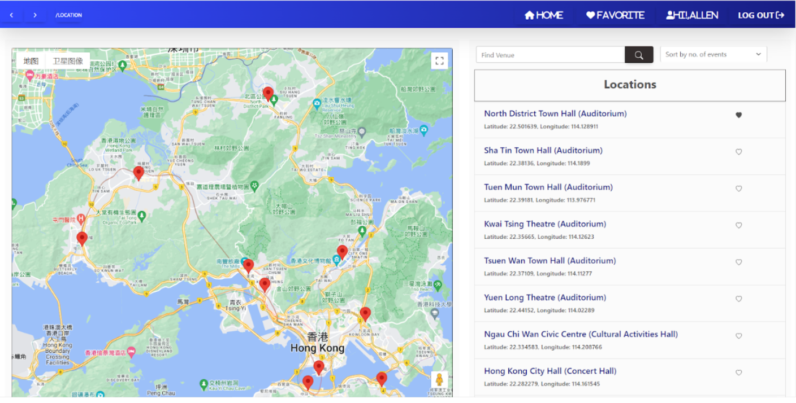The image size is (796, 403).
Task: Go to the Home page
Action: pyautogui.click(x=544, y=15)
